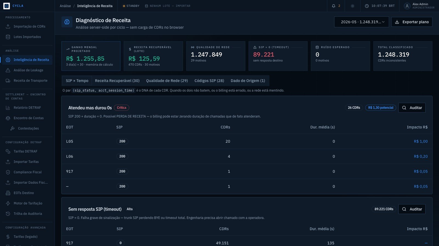Click R$ 1,30 potencial badge

(x=381, y=108)
